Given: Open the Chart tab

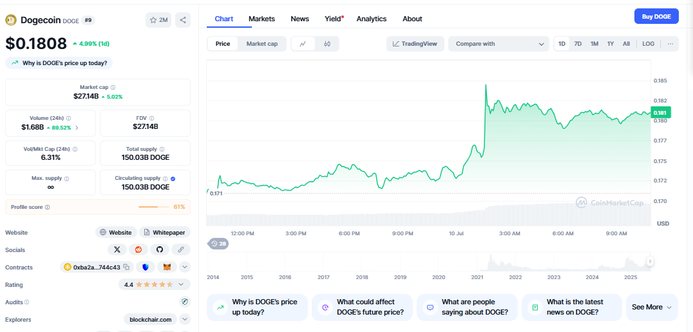Looking at the screenshot, I should [224, 19].
